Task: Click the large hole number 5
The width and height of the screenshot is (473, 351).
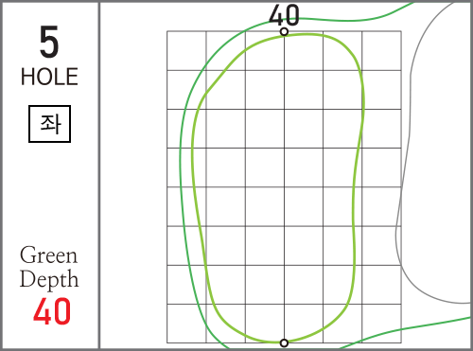Action: [x=49, y=42]
